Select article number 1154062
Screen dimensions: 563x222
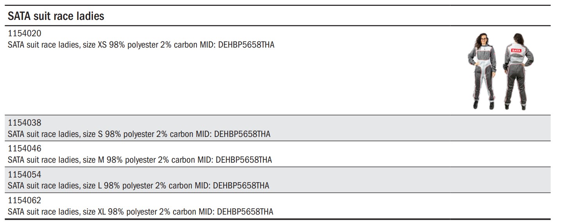coord(24,201)
